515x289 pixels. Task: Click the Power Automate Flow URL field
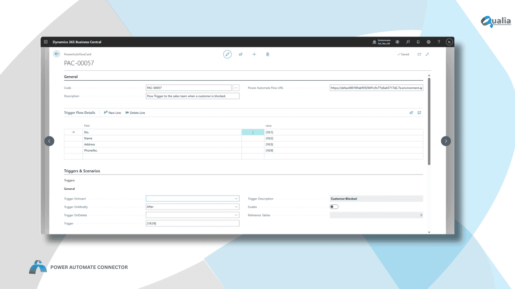tap(376, 88)
